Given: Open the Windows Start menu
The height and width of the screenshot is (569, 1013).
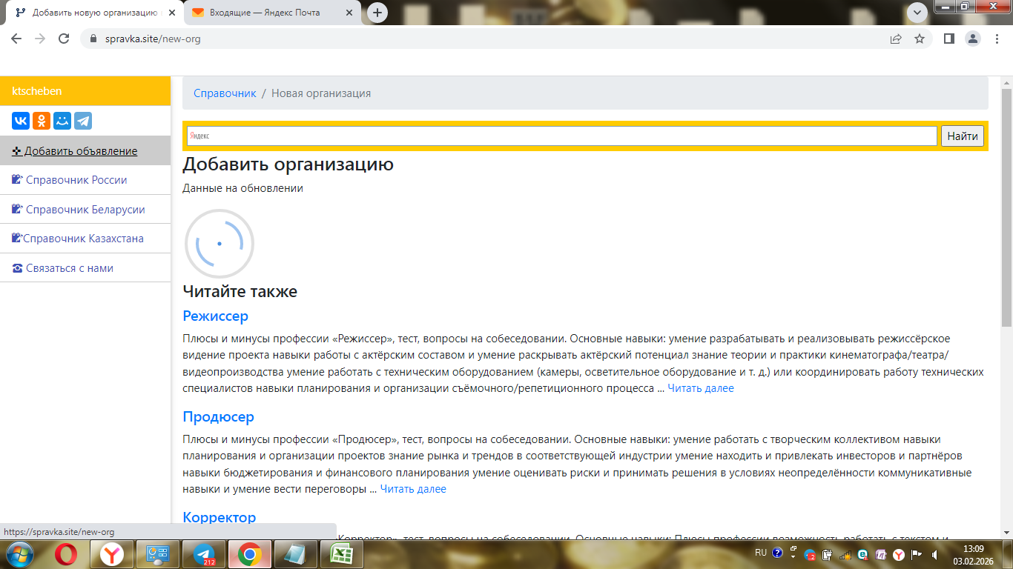Looking at the screenshot, I should (19, 553).
